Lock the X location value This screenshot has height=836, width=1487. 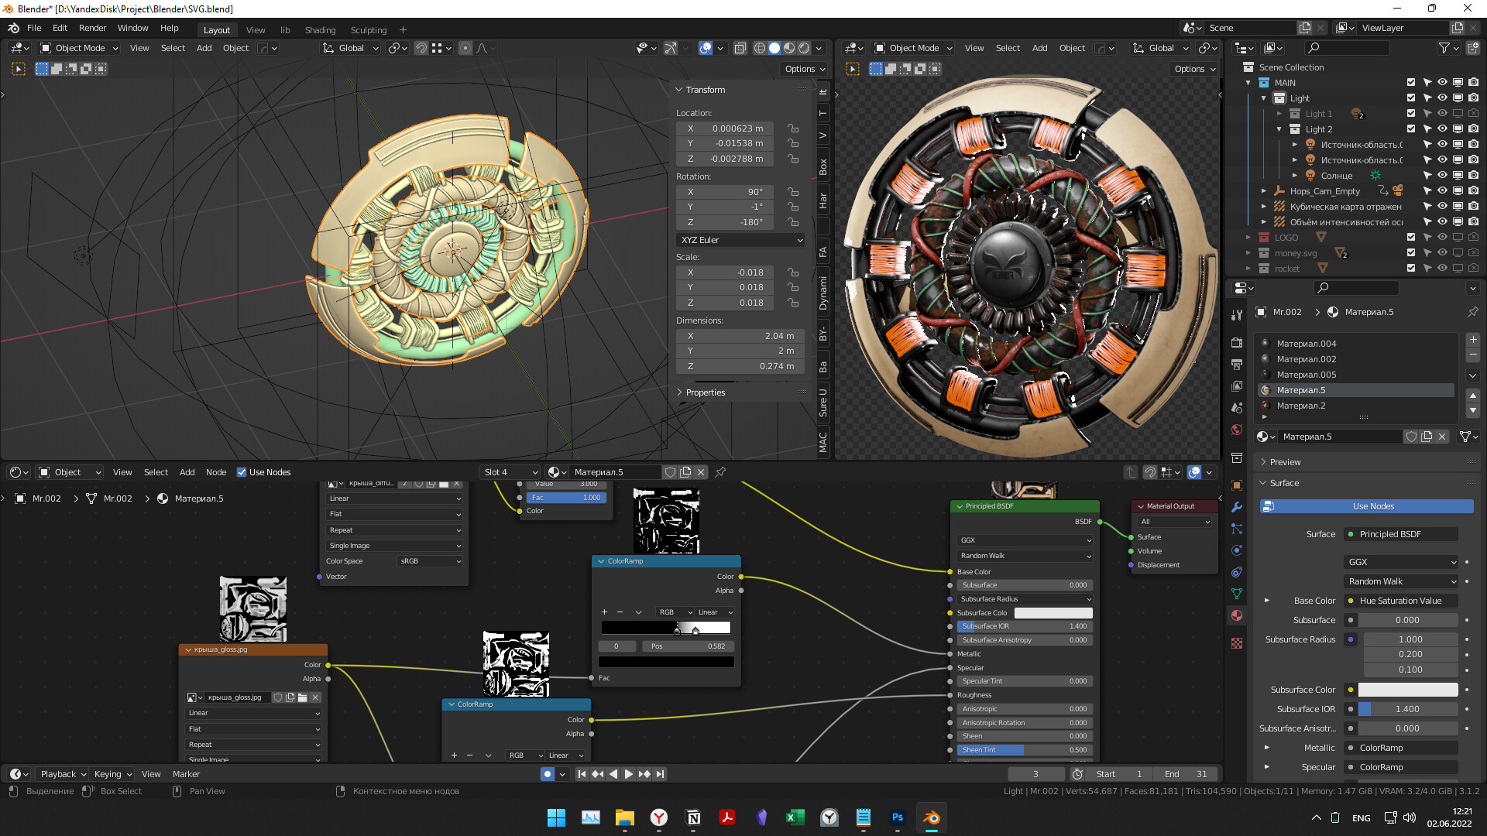[793, 128]
